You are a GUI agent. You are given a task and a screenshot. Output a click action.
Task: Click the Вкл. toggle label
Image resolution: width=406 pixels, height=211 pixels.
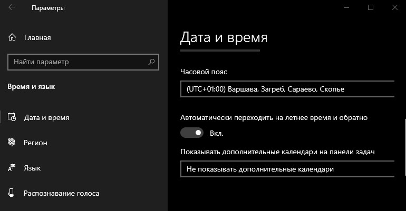coord(217,134)
